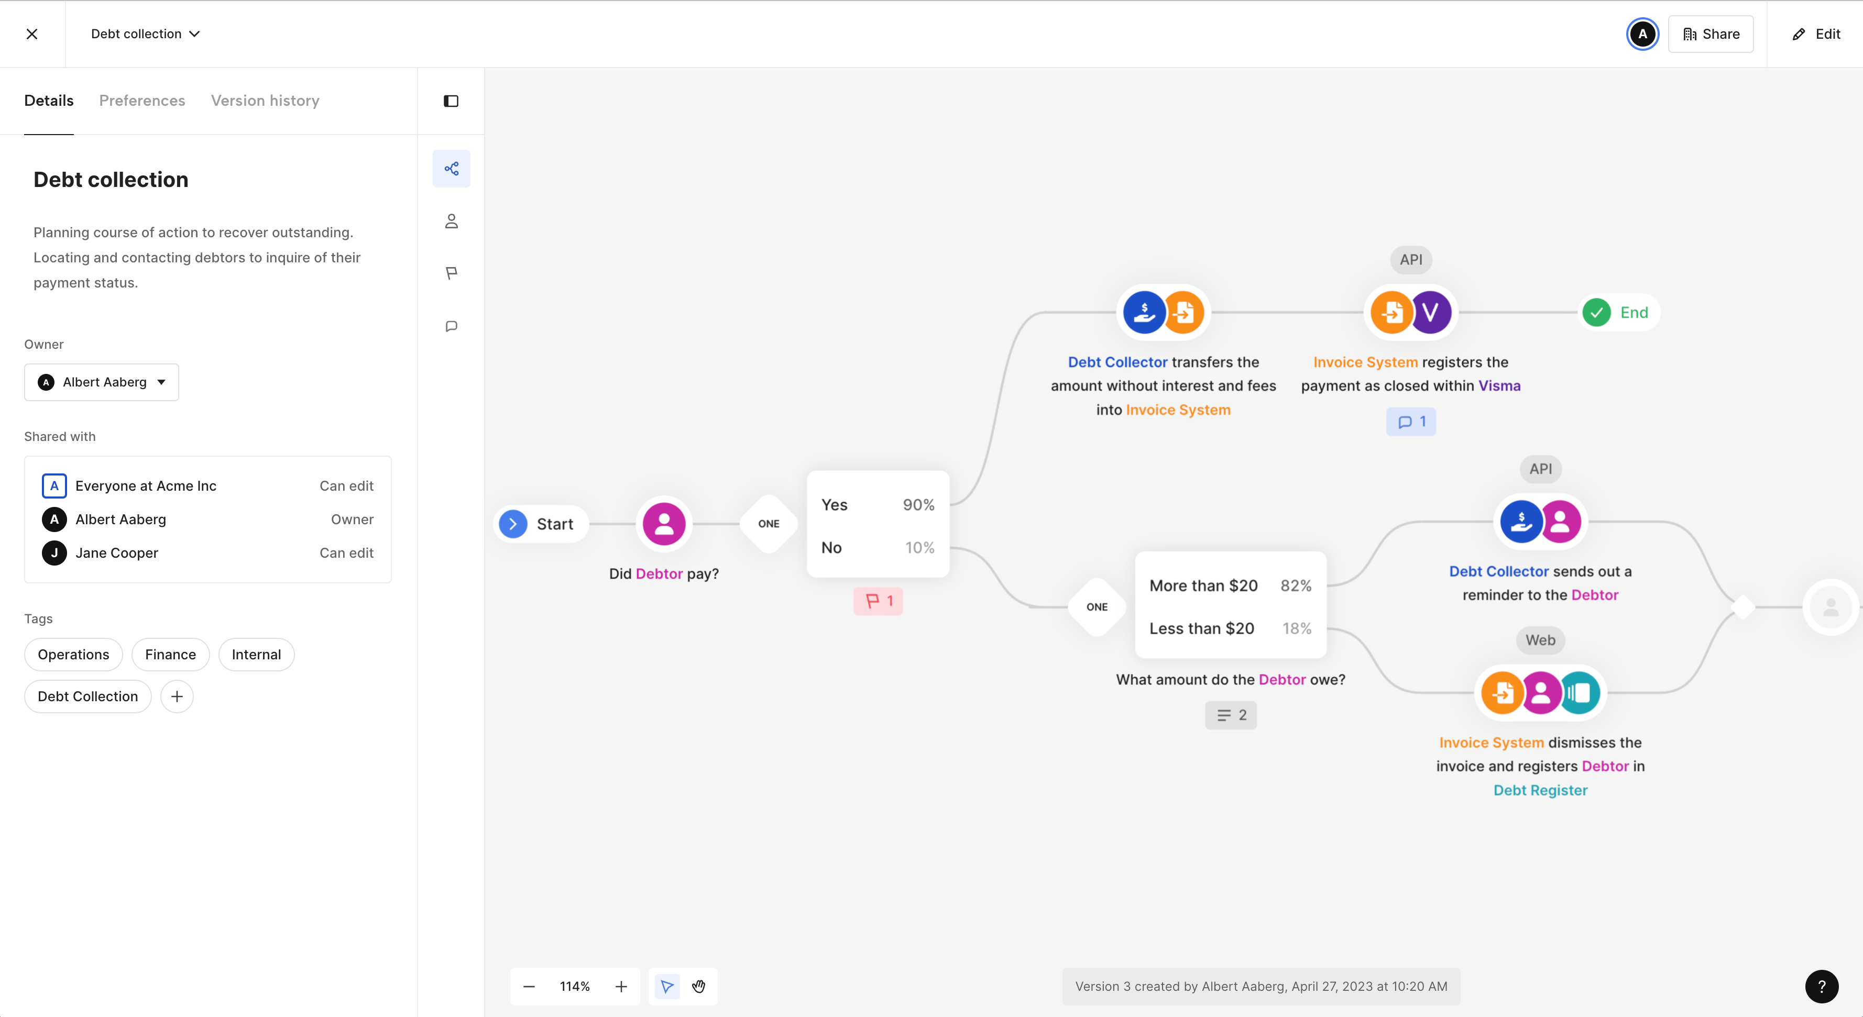Click the red flag badge under Yes/No
Screen dimensions: 1863x1017
tap(878, 601)
